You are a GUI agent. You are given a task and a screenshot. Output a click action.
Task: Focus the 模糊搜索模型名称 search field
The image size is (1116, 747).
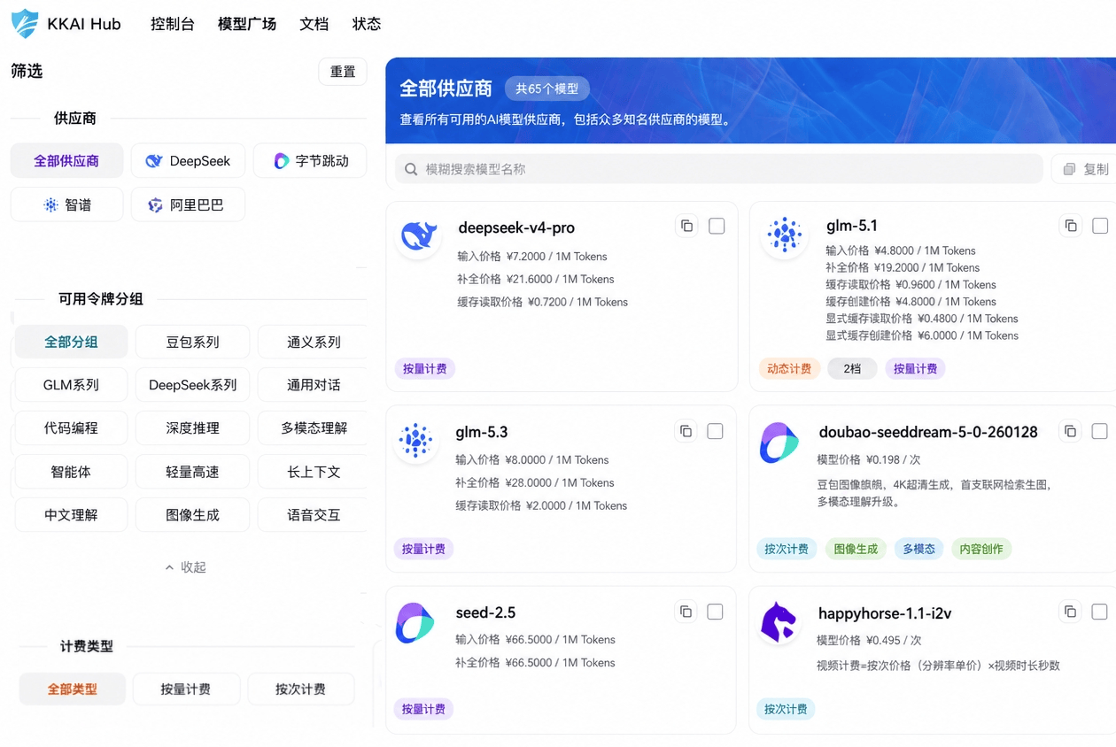(718, 169)
